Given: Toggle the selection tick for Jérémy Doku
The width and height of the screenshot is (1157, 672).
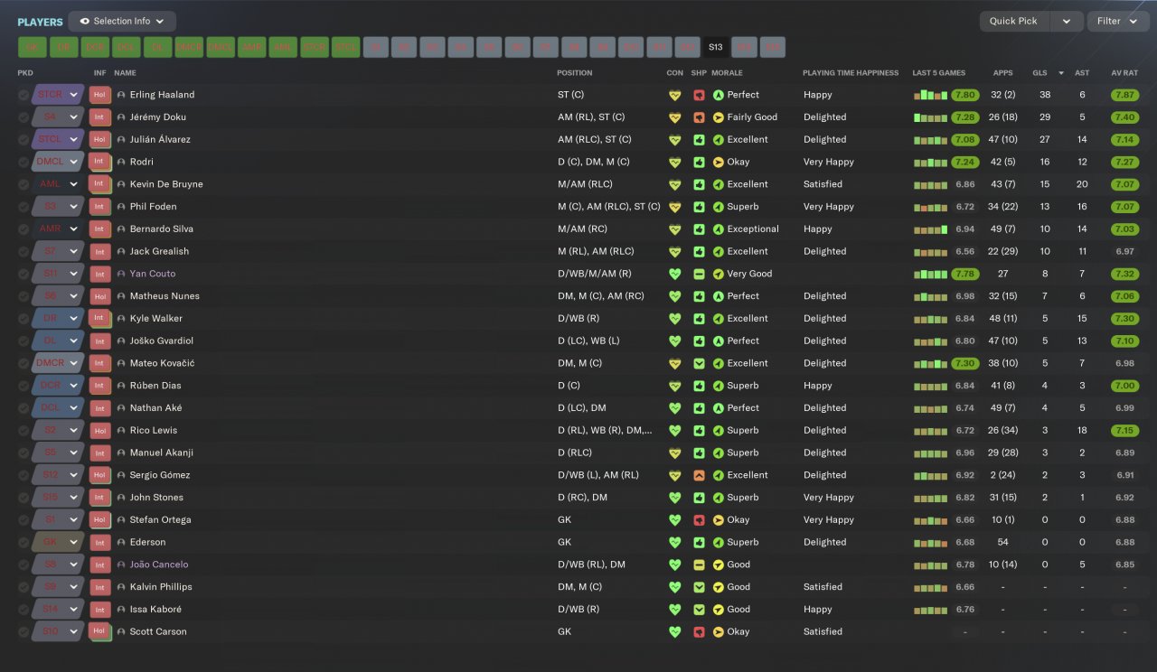Looking at the screenshot, I should [x=23, y=117].
